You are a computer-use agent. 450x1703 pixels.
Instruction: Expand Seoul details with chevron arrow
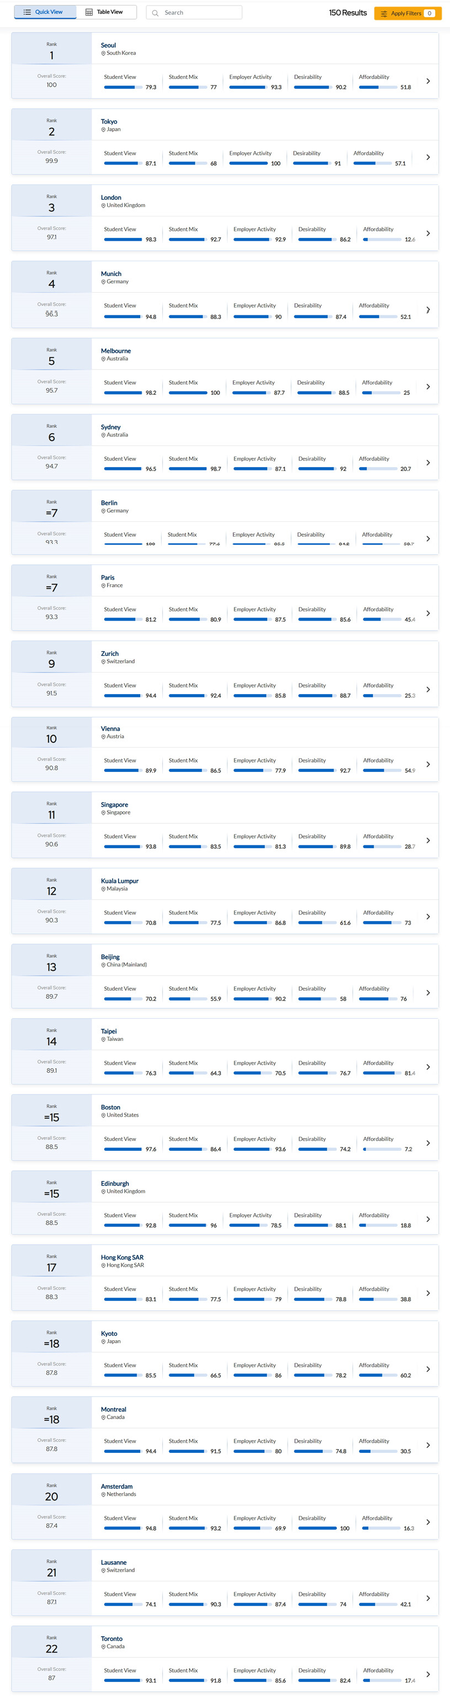pyautogui.click(x=427, y=81)
